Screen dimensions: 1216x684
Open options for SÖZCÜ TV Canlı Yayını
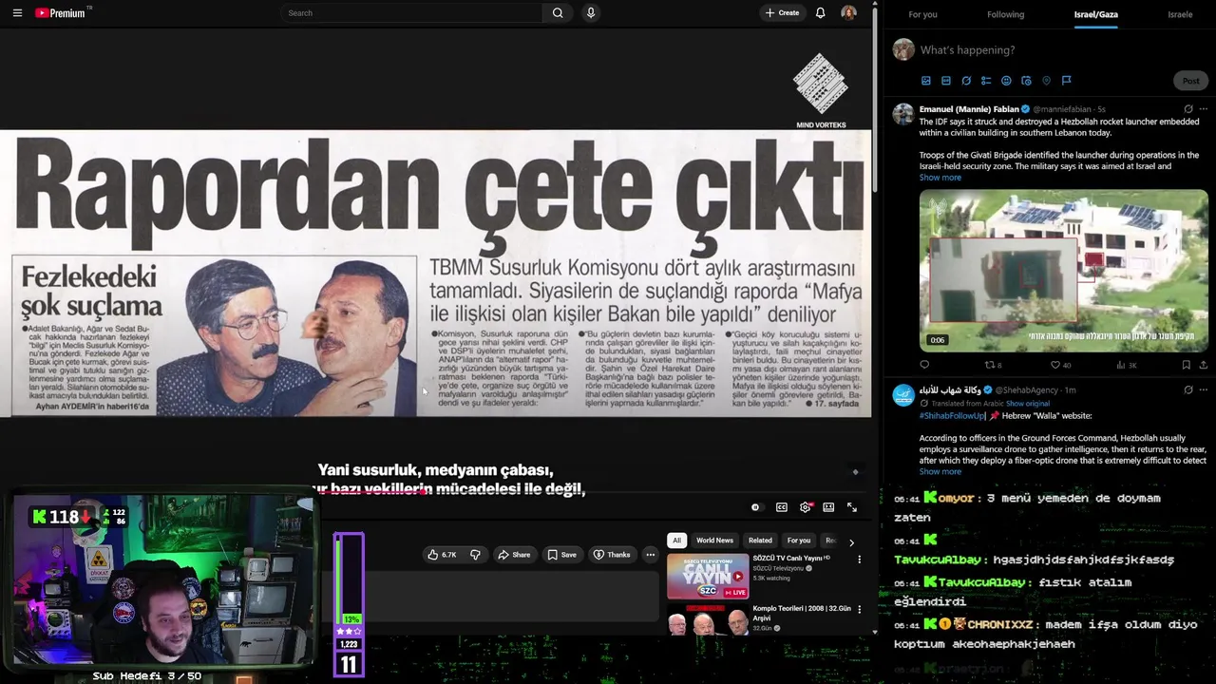859,560
